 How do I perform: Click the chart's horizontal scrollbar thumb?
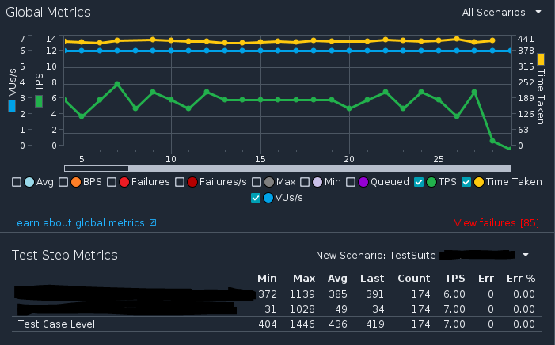coord(96,168)
